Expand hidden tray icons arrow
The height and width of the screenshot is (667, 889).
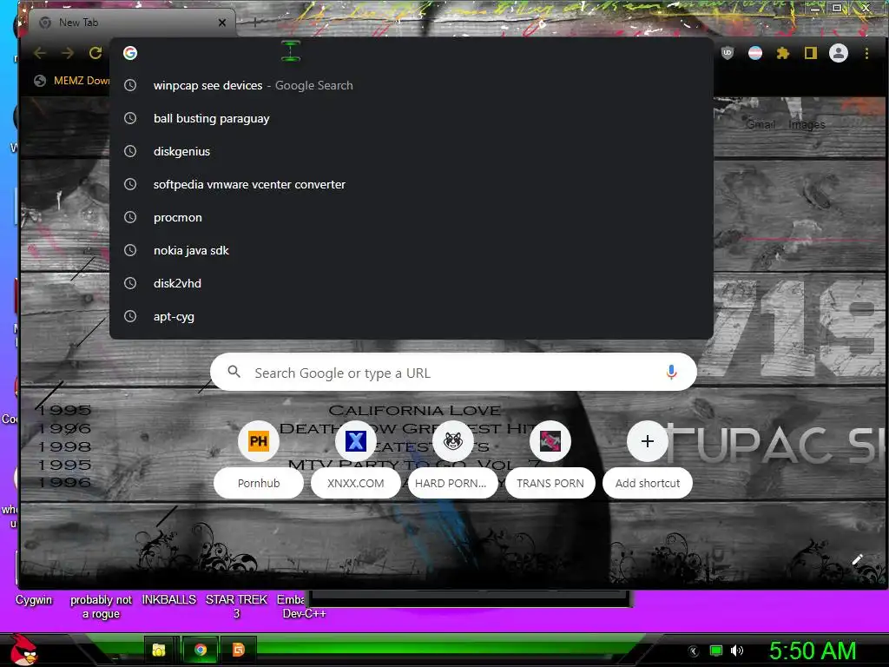[x=694, y=651]
